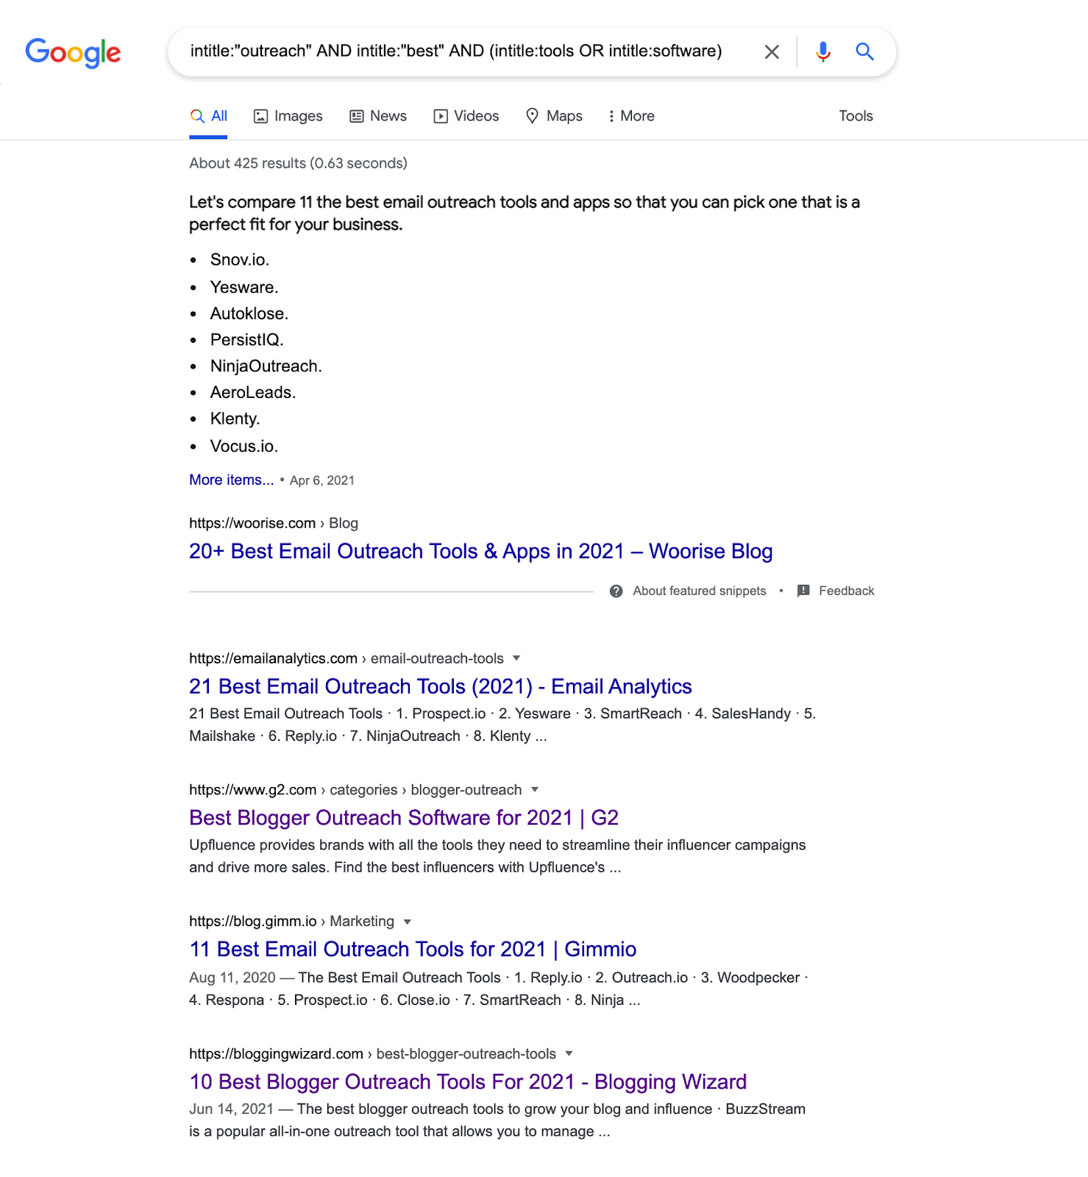Expand dropdown arrow beside g2.com blogger-outreach URL
The image size is (1088, 1177).
(535, 789)
